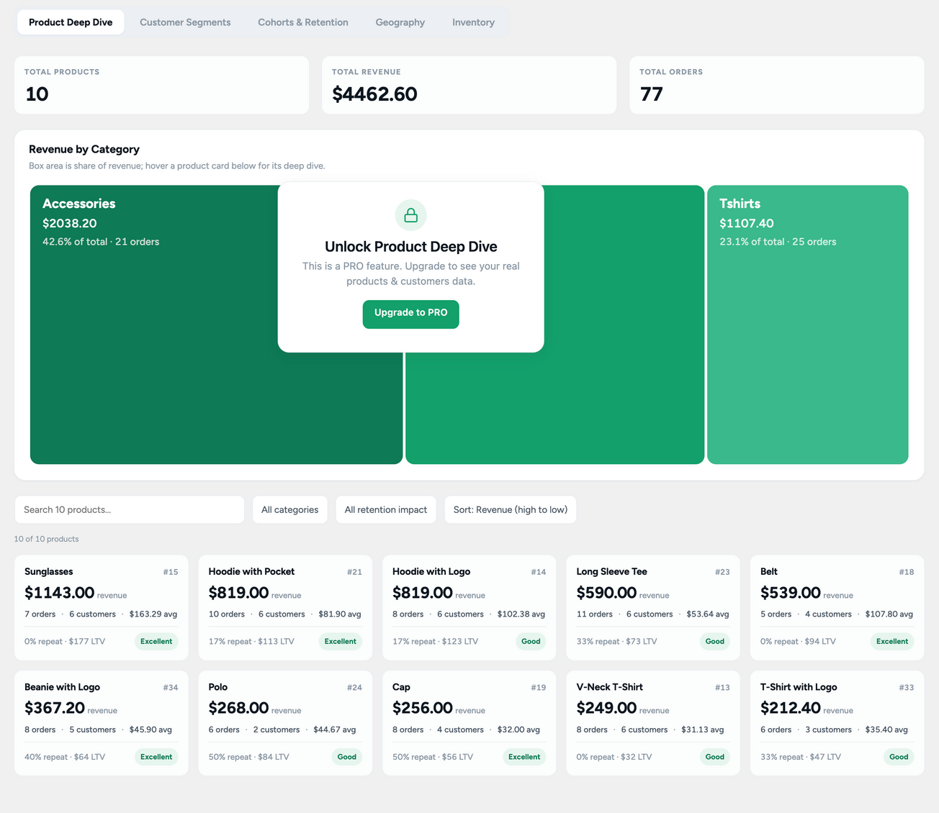Switch to the Customer Segments tab
939x813 pixels.
[x=185, y=22]
